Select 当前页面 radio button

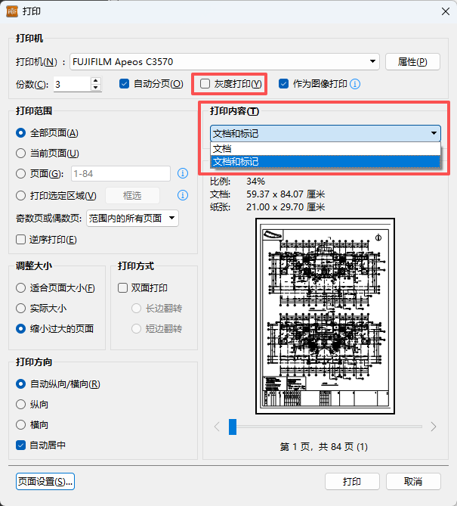(21, 153)
